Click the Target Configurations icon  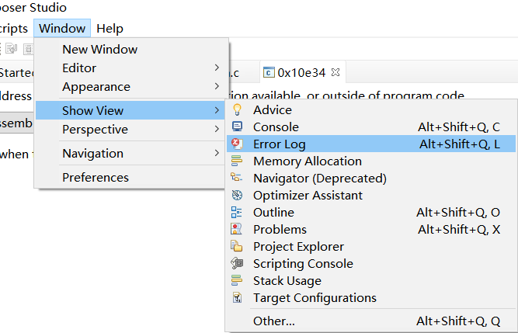coord(238,298)
